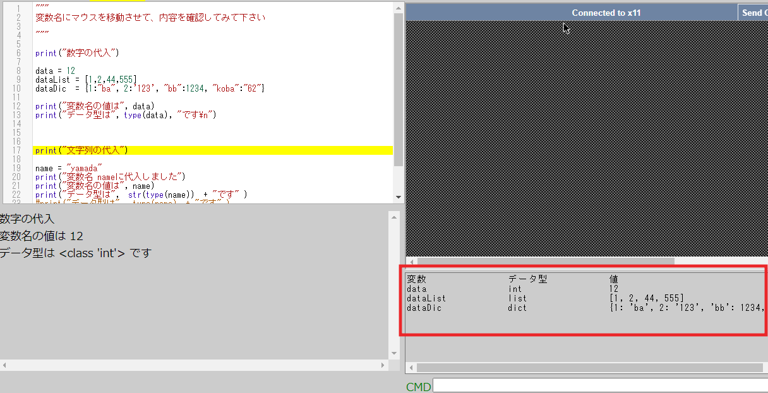The width and height of the screenshot is (768, 393).
Task: Click gutter line number 8
Action: coord(18,71)
